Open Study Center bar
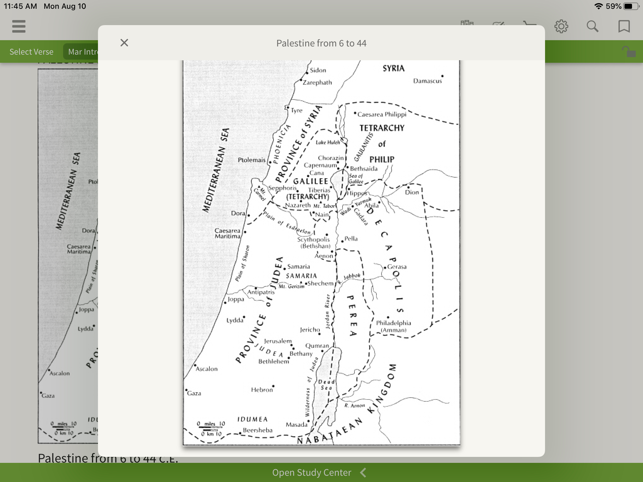The height and width of the screenshot is (482, 643). click(321, 472)
